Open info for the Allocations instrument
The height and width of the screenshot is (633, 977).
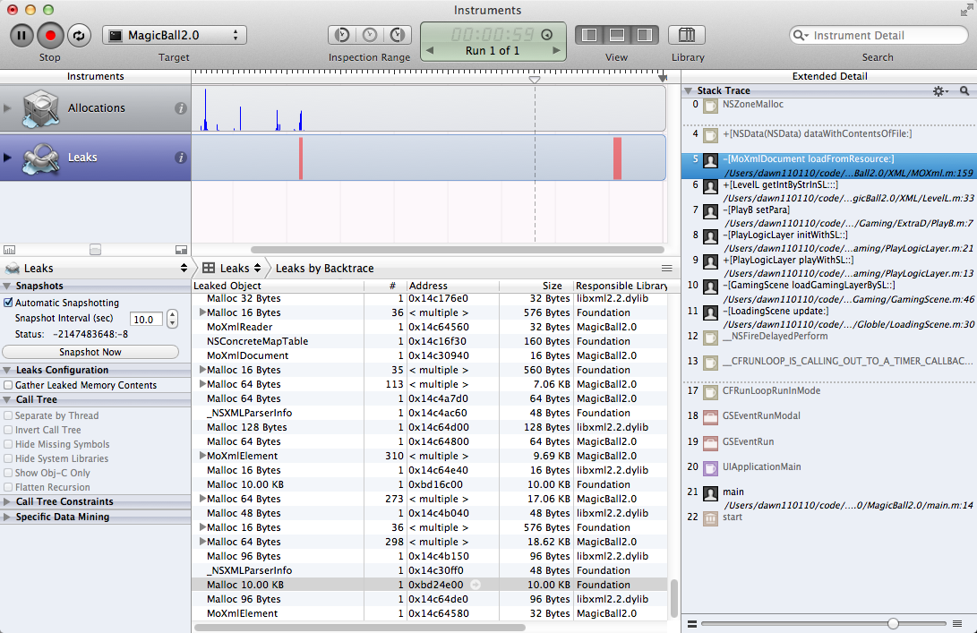click(181, 108)
